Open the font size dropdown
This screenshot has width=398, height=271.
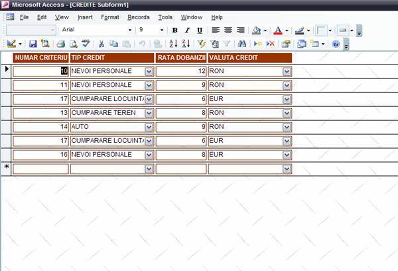point(161,30)
